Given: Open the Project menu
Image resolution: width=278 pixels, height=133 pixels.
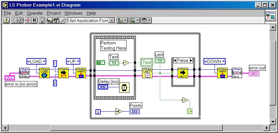Looking at the screenshot, I should click(x=54, y=13).
